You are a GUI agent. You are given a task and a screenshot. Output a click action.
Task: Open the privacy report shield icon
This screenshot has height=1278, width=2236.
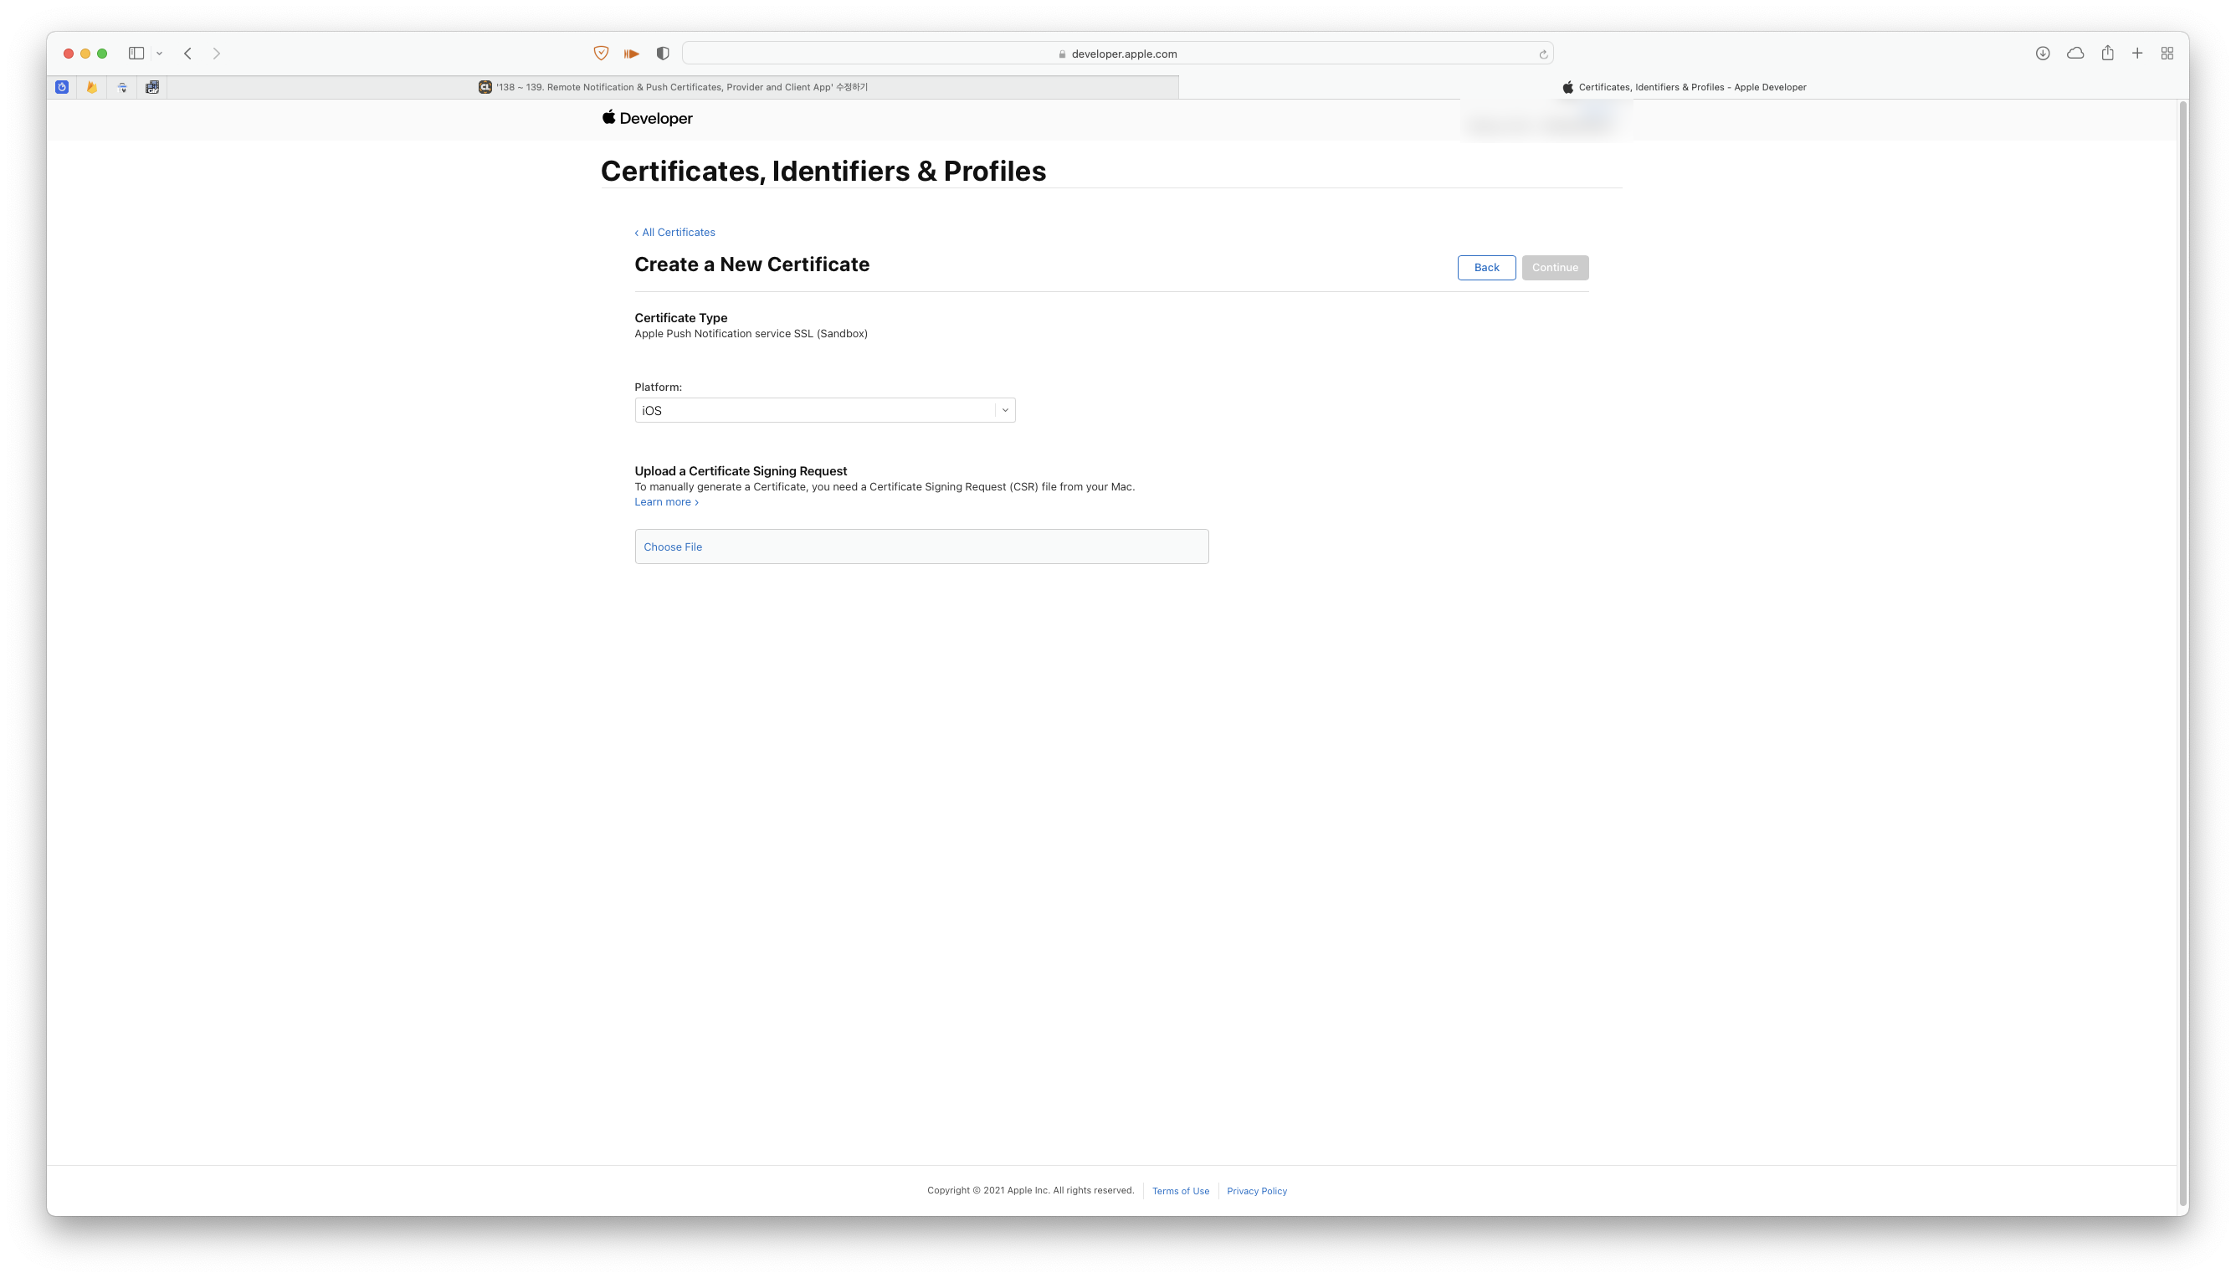pyautogui.click(x=663, y=54)
